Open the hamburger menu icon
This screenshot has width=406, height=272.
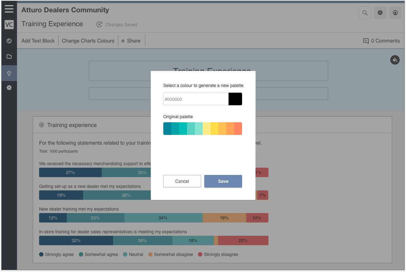coord(9,9)
